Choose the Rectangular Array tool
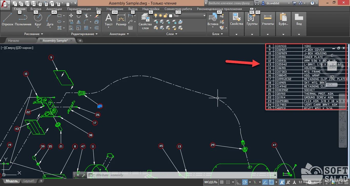This screenshot has height=186, width=350. click(x=86, y=28)
